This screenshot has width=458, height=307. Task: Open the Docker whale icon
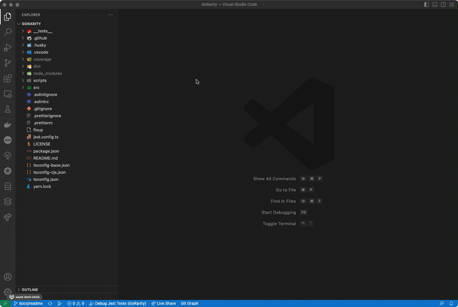[x=8, y=125]
